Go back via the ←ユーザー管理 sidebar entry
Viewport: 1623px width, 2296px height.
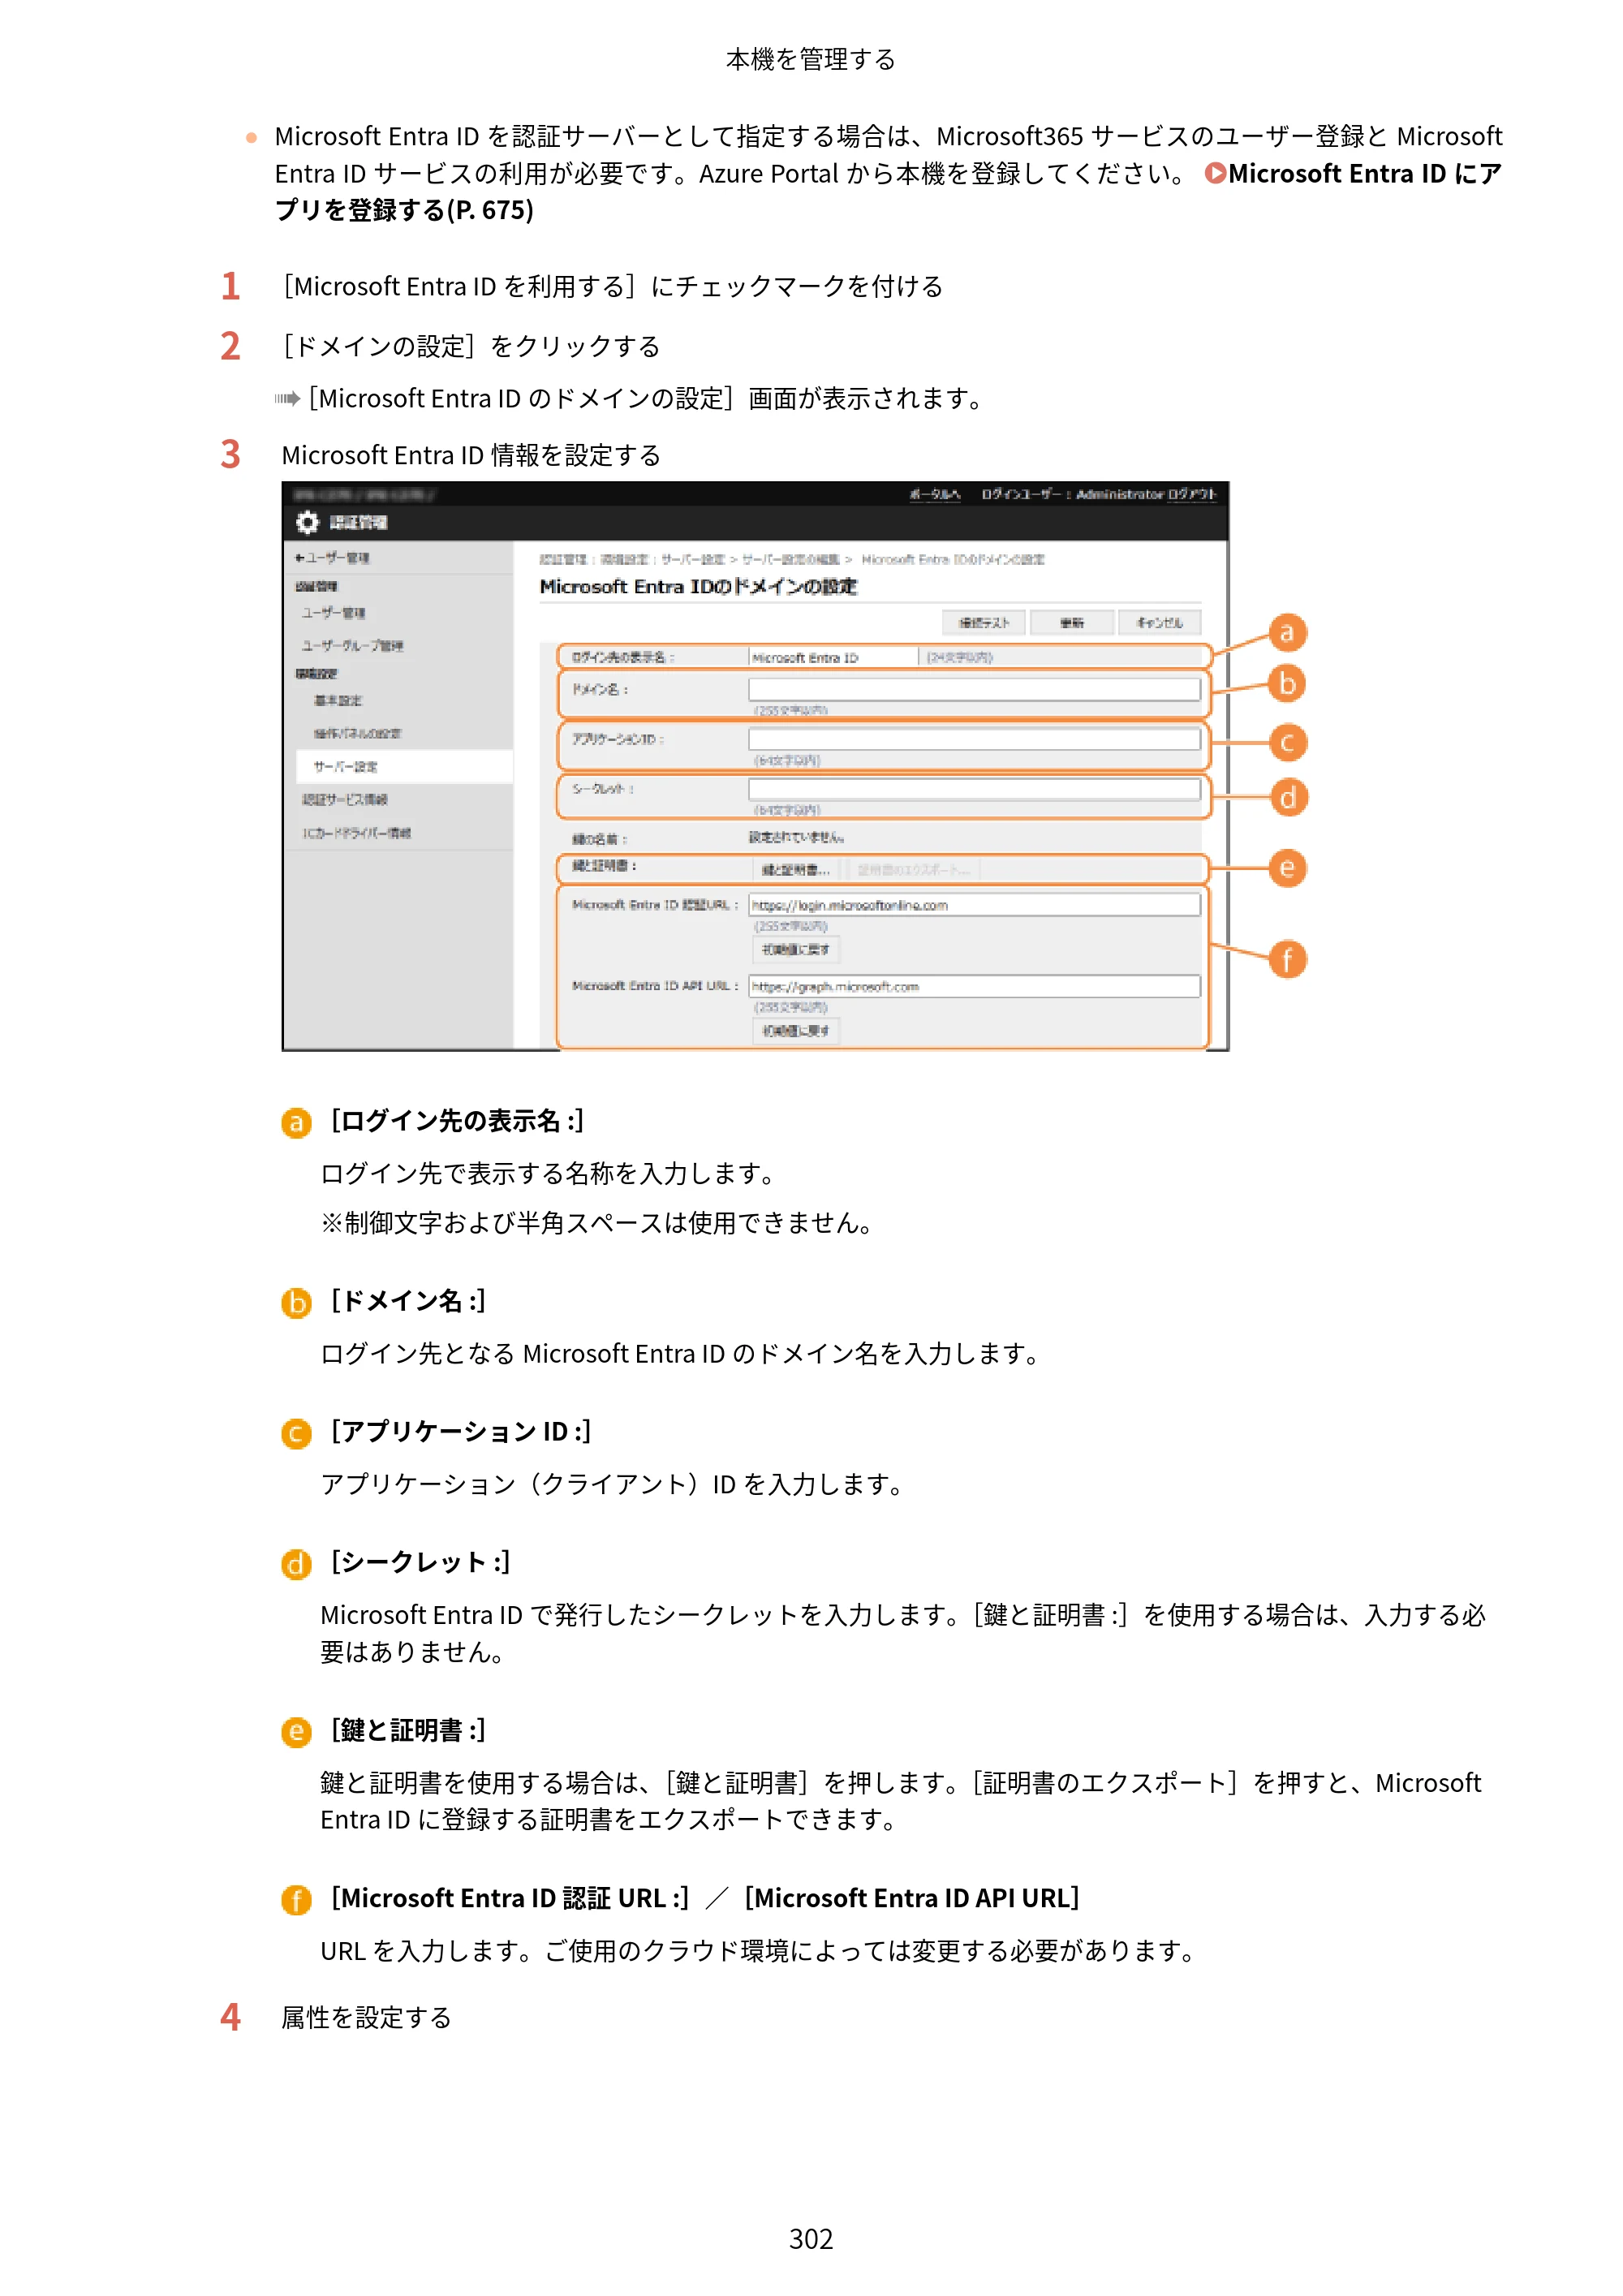pos(332,558)
